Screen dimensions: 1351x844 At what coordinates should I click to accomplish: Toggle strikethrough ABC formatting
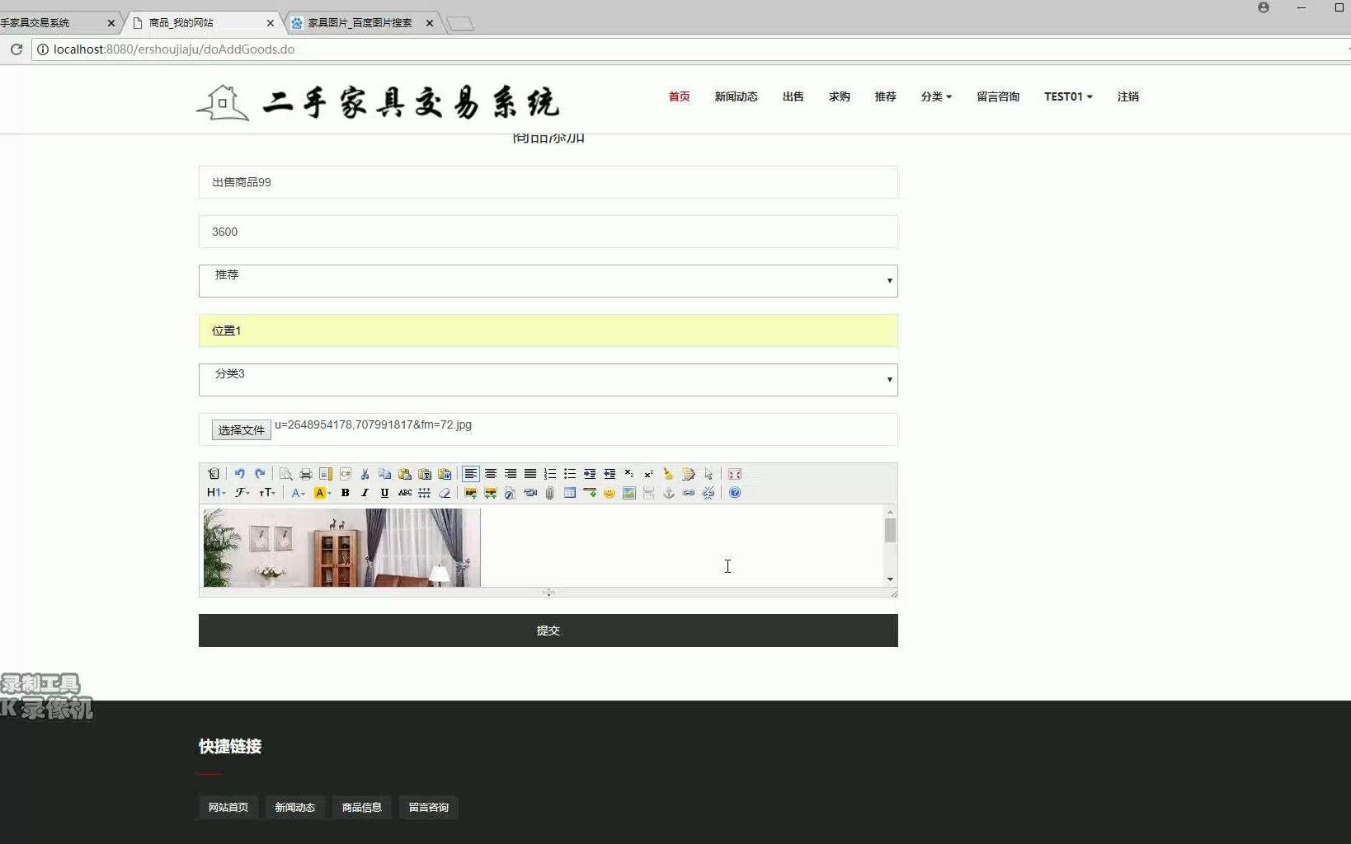(405, 493)
